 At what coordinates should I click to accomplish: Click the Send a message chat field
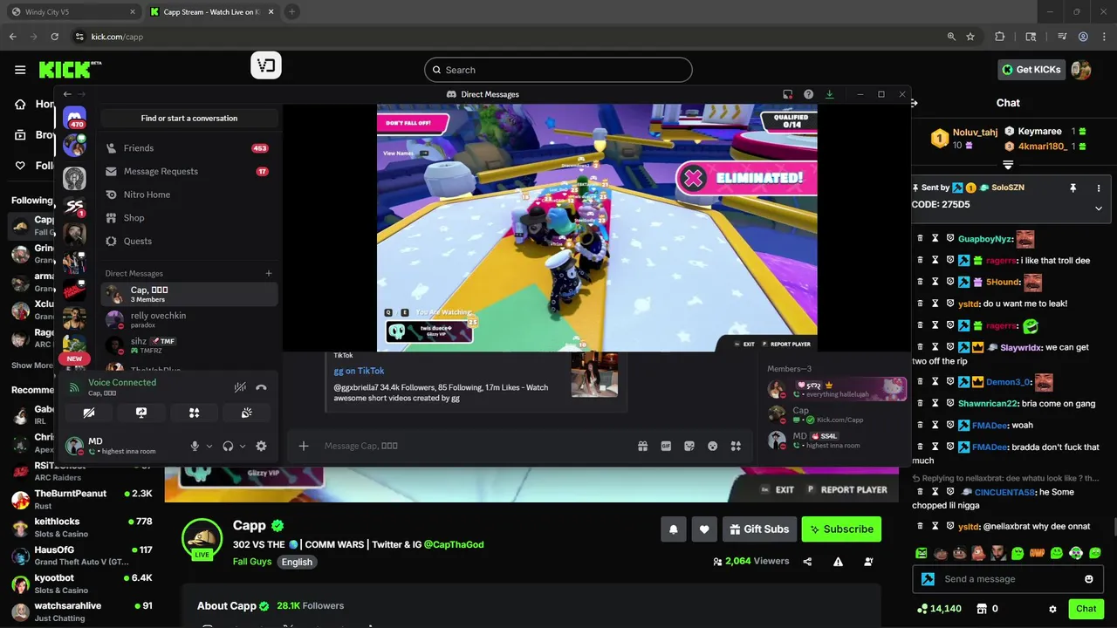(x=1006, y=579)
